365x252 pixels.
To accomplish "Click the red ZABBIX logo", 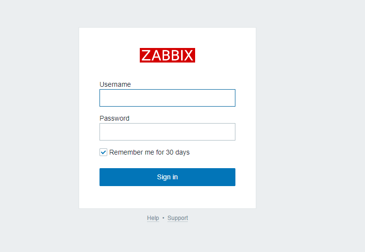I will pos(167,55).
